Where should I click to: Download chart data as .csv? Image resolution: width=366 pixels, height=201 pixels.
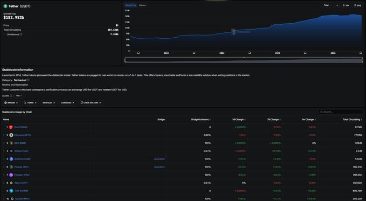(346, 5)
